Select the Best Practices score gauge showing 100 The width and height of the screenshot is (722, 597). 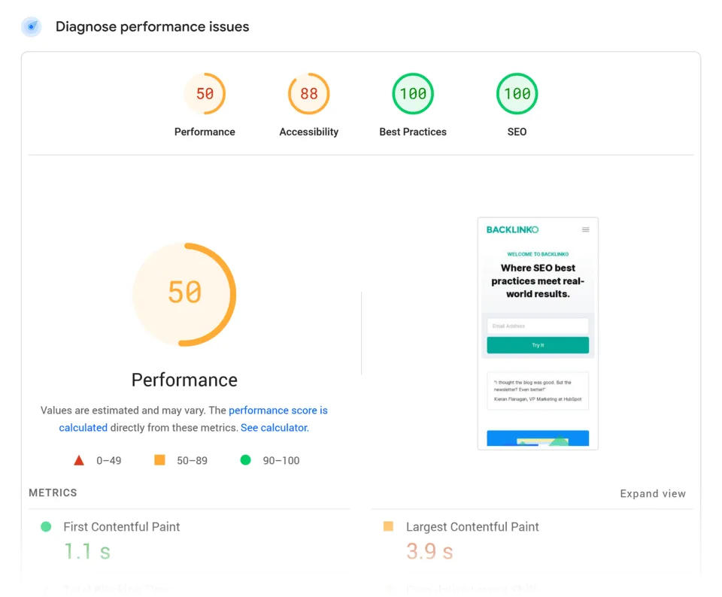pos(413,93)
